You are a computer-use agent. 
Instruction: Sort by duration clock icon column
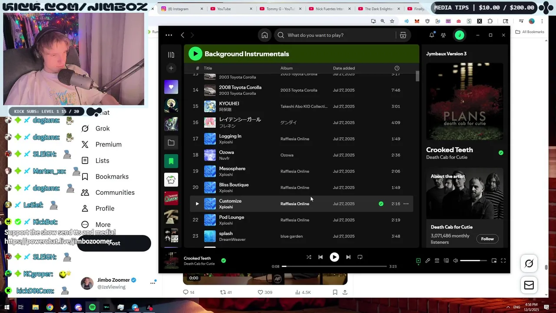click(397, 68)
